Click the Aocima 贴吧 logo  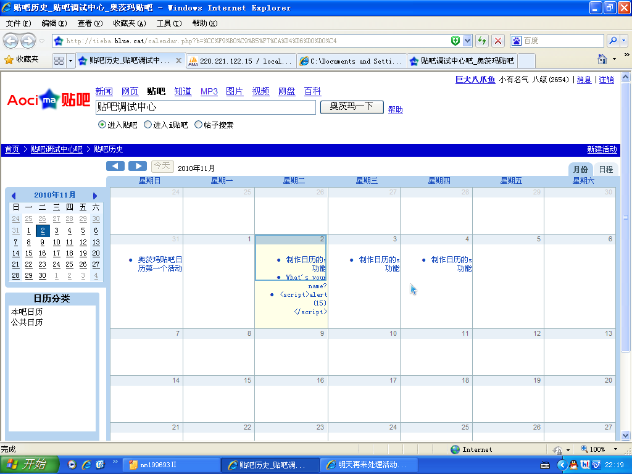click(x=48, y=99)
